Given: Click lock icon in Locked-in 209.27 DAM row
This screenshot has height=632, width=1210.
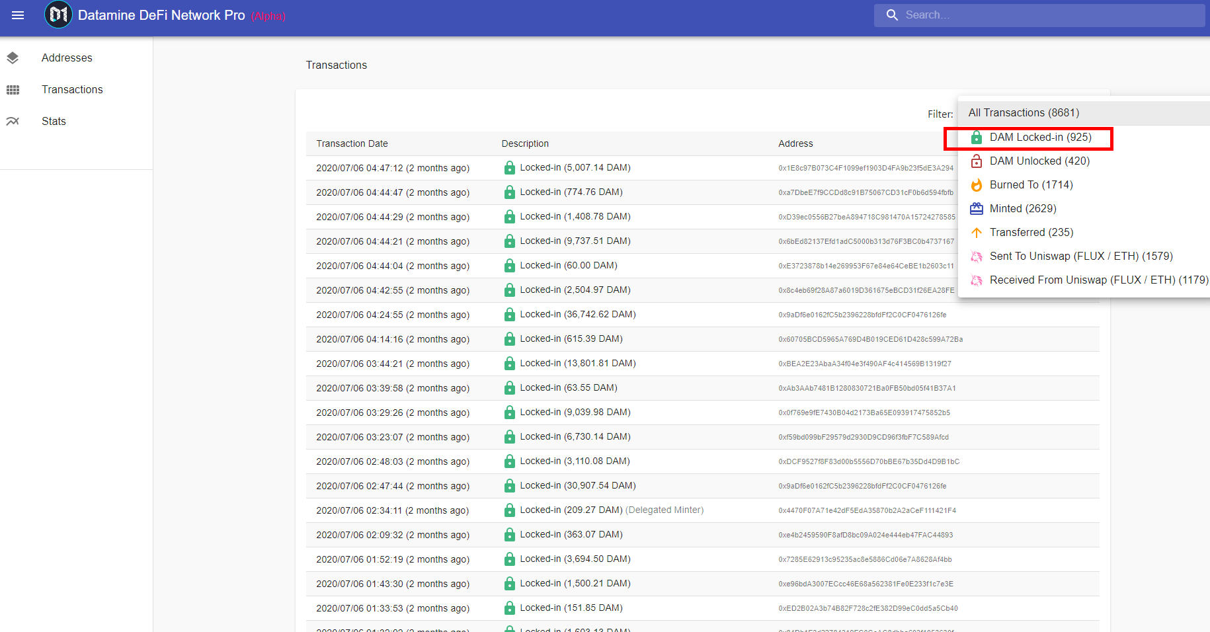Looking at the screenshot, I should click(510, 510).
